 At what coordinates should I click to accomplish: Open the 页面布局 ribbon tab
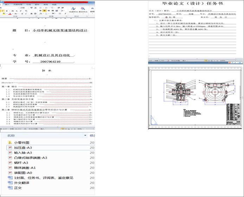pyautogui.click(x=18, y=5)
